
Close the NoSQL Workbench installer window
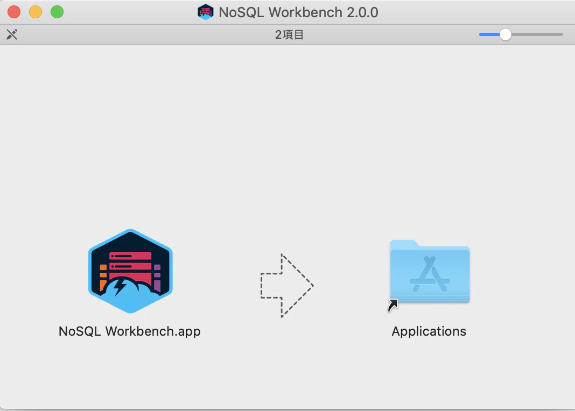[13, 11]
